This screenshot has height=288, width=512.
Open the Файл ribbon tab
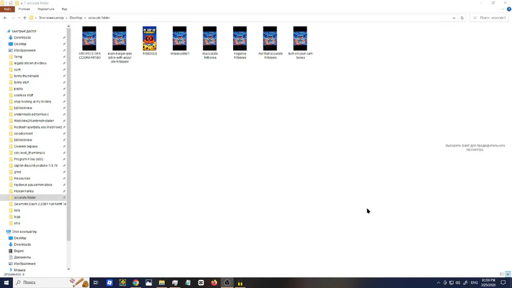[x=7, y=9]
